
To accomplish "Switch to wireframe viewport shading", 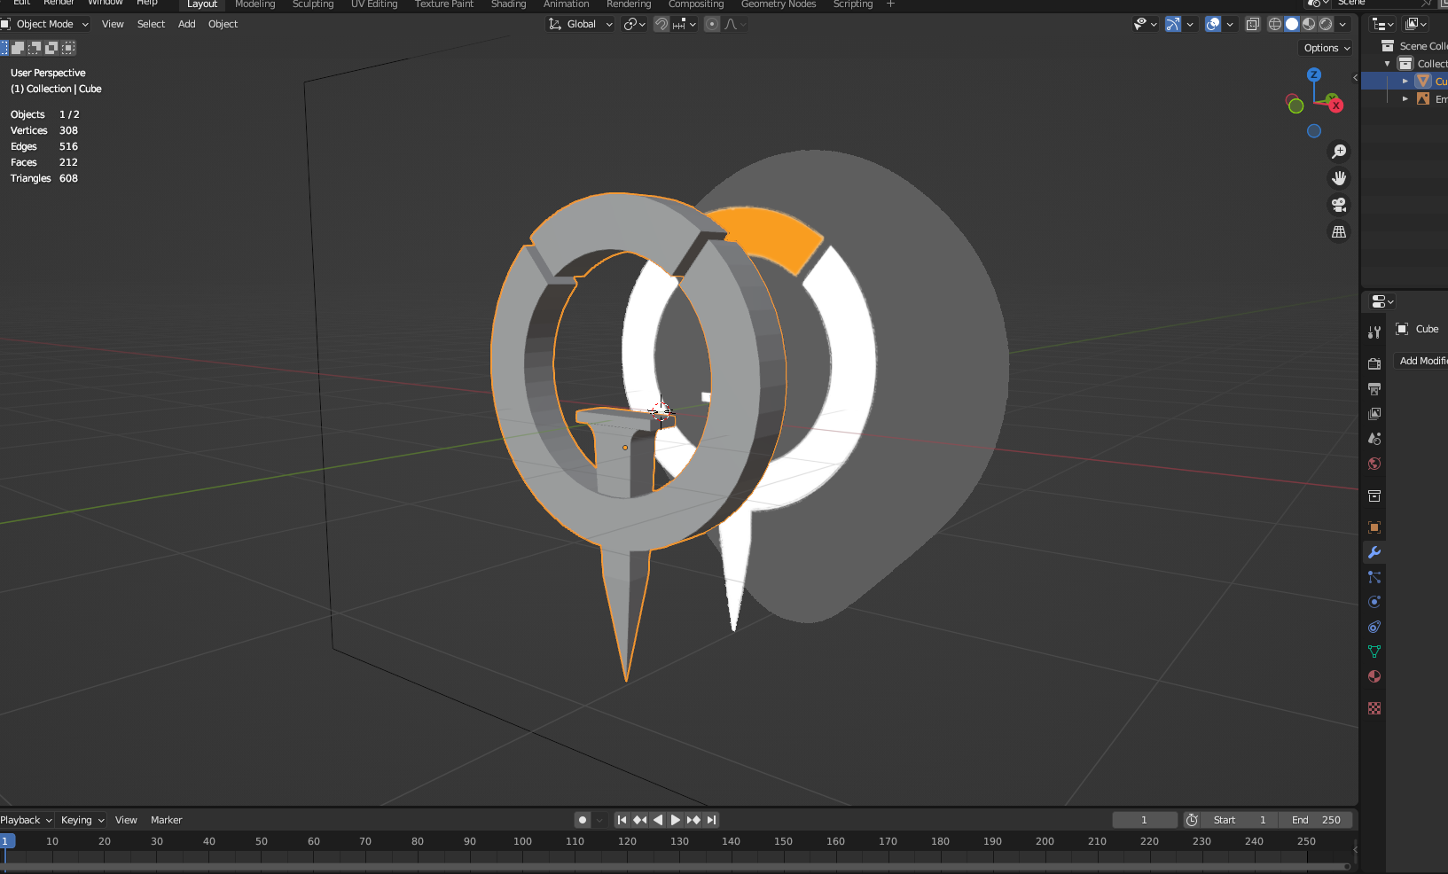I will (x=1275, y=24).
